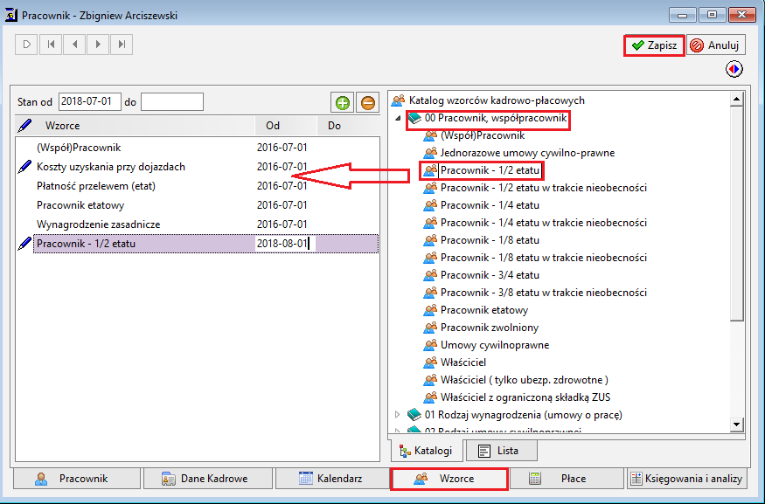Select Pracownik etatowy in catalog tree
Screen dimensions: 765x504
coord(484,310)
